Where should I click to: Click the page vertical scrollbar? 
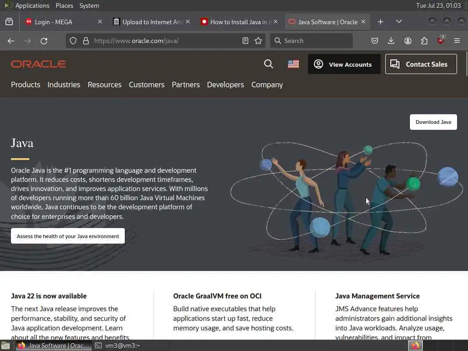click(x=466, y=63)
